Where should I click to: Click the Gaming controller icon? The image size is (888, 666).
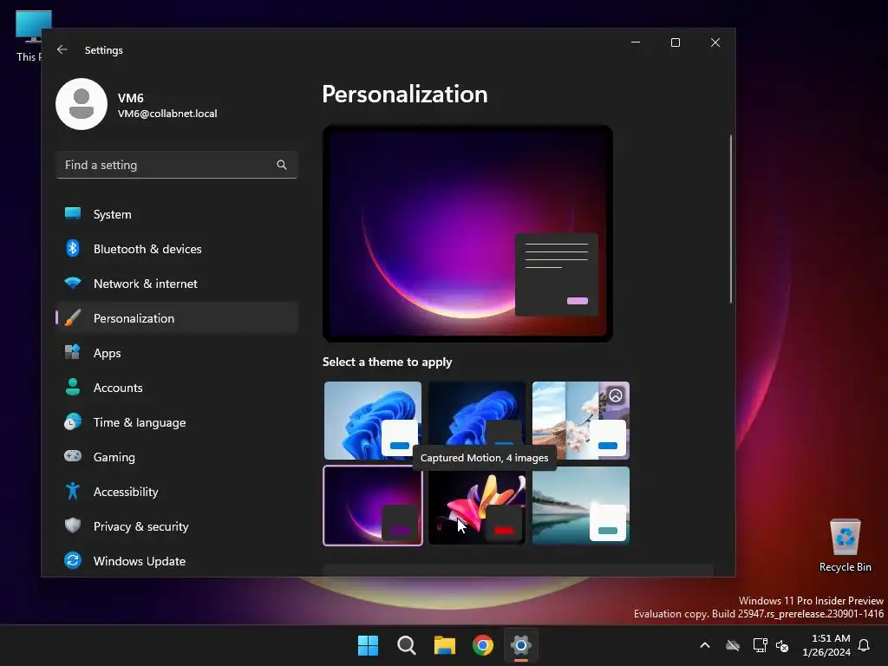click(73, 456)
